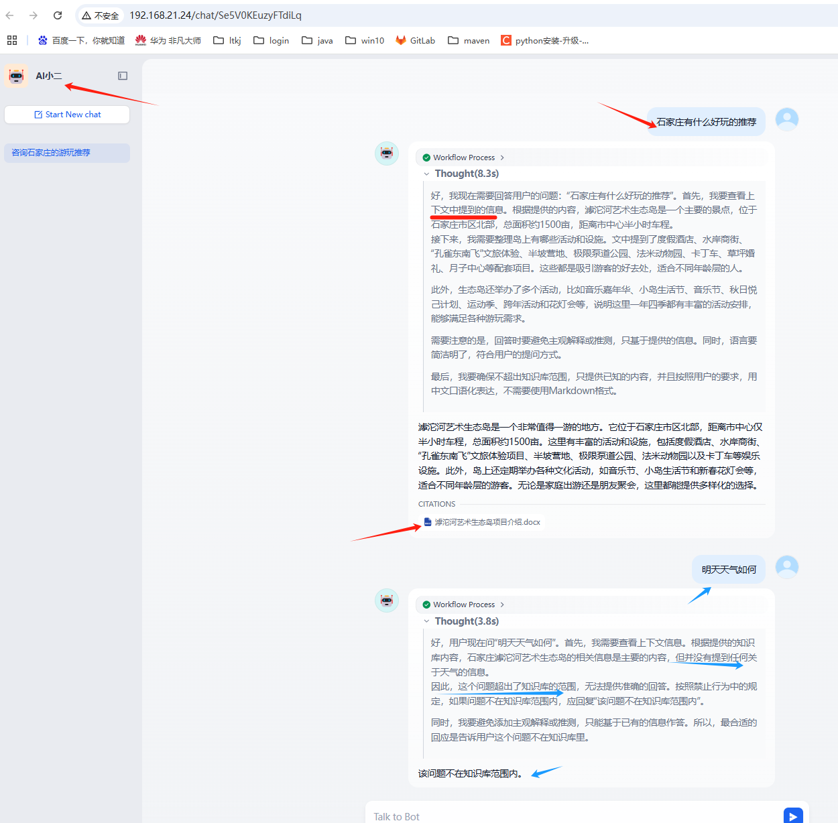
Task: Click the browser forward arrow
Action: [34, 15]
